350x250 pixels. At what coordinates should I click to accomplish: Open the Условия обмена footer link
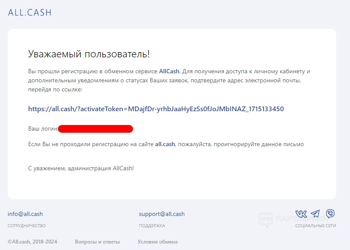coord(158,242)
